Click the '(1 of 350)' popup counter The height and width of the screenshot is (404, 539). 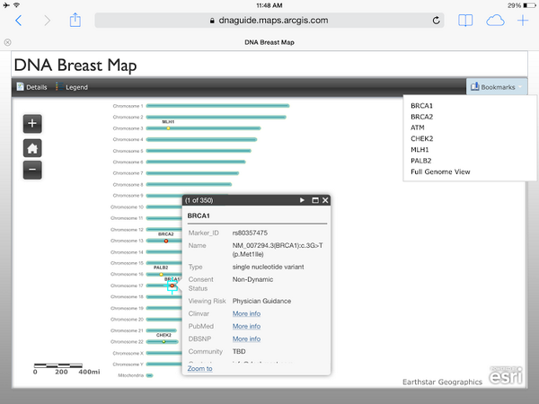pos(199,200)
